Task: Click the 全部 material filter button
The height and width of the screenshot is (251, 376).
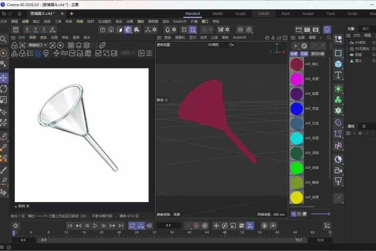Action: coord(294,54)
